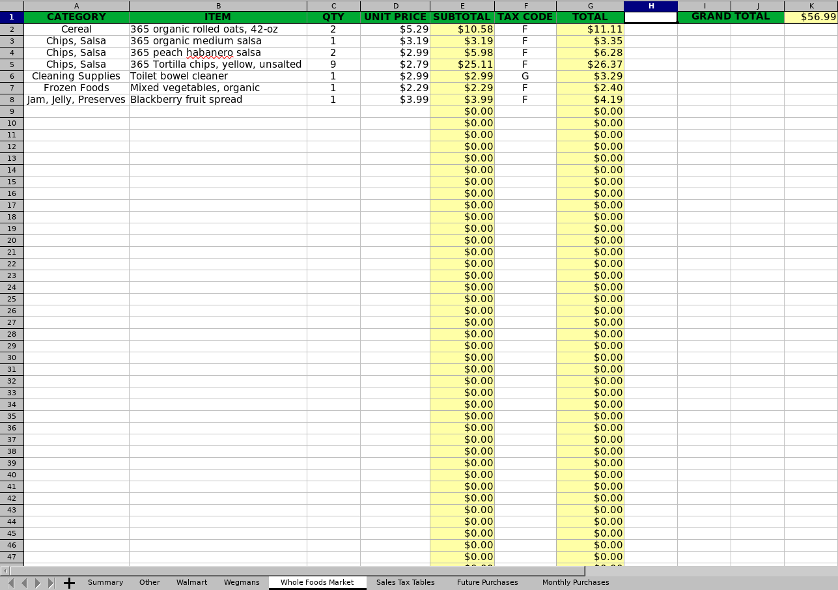Select column D header

click(x=395, y=6)
